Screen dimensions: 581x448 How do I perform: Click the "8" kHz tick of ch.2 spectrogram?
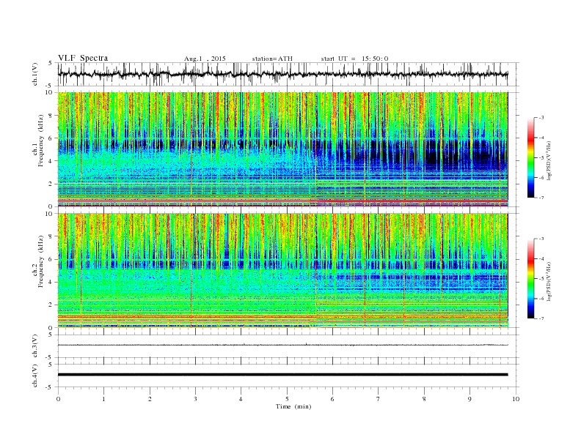[51, 236]
